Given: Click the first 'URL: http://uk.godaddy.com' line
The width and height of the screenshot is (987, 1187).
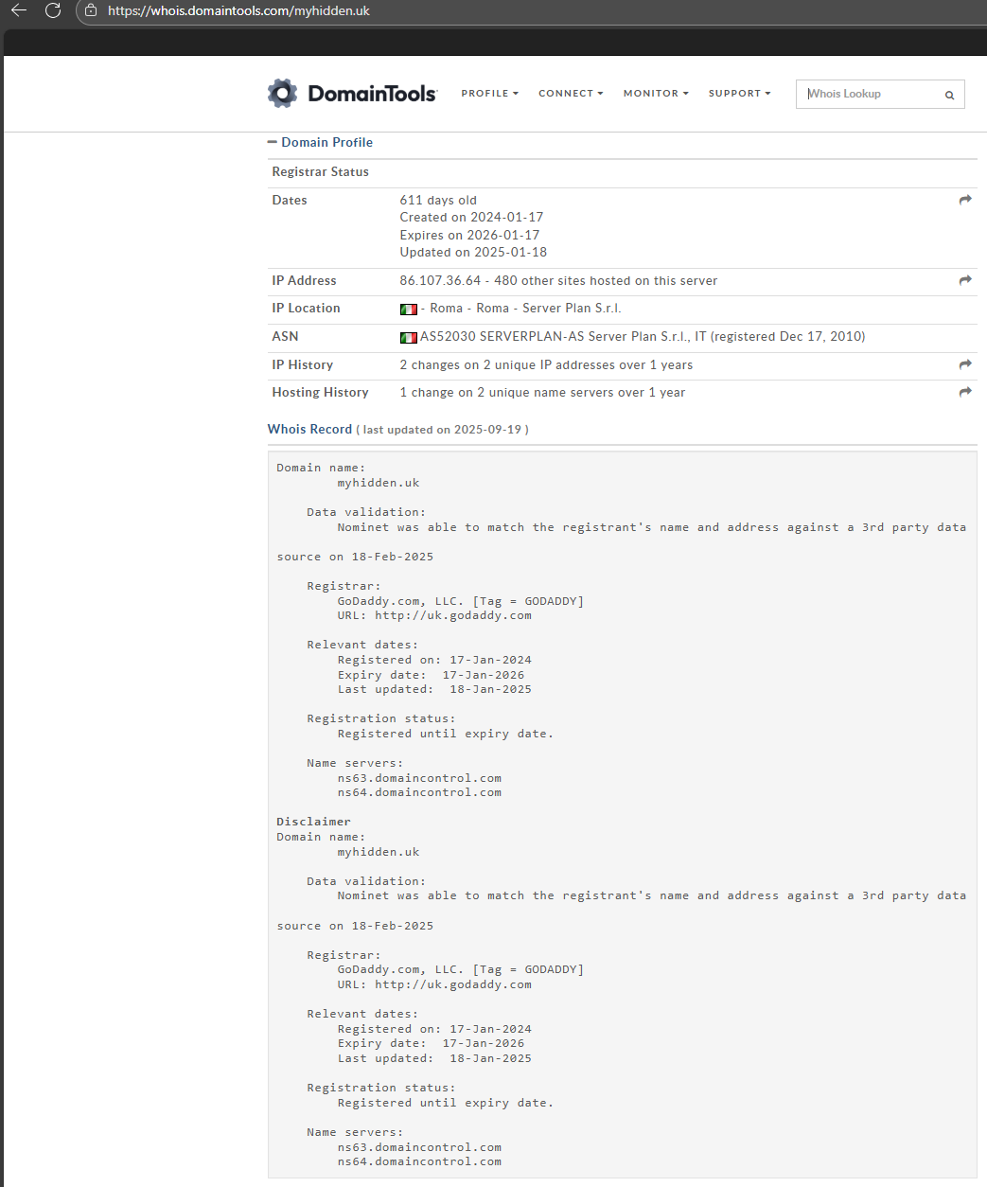Looking at the screenshot, I should click(x=434, y=615).
